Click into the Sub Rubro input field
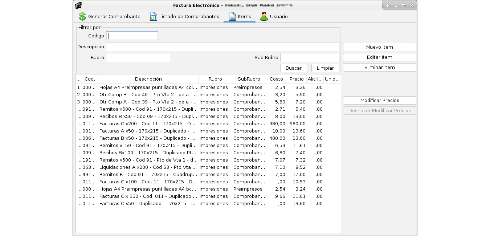 pos(310,57)
